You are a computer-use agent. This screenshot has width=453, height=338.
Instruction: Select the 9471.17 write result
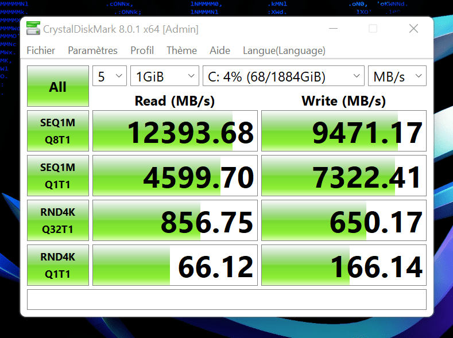(x=344, y=131)
